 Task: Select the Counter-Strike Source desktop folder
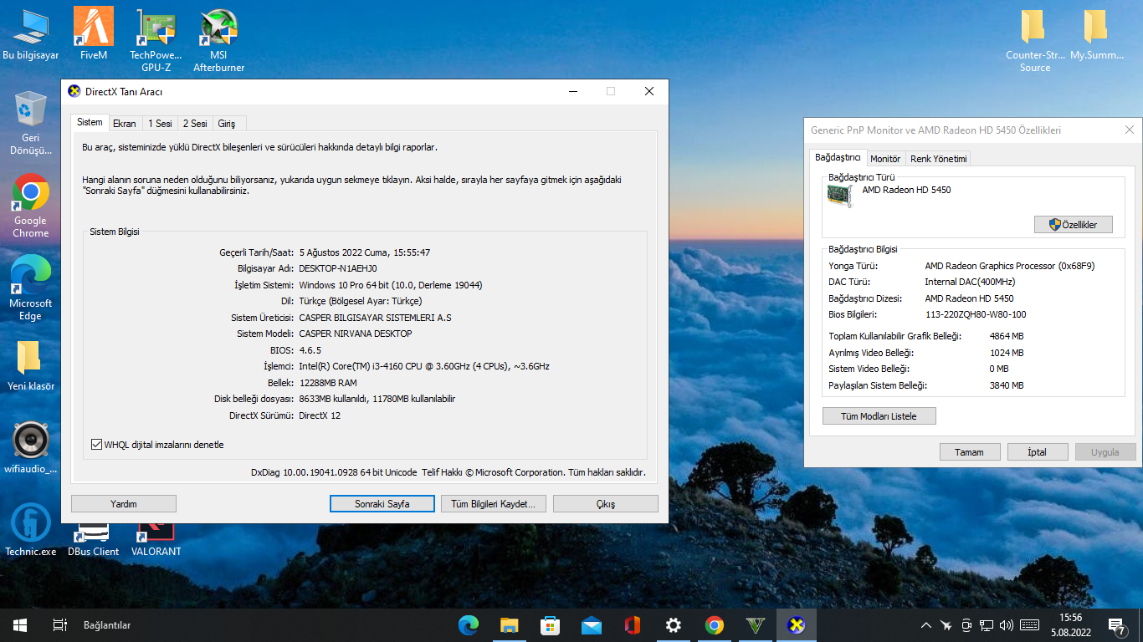click(1035, 42)
